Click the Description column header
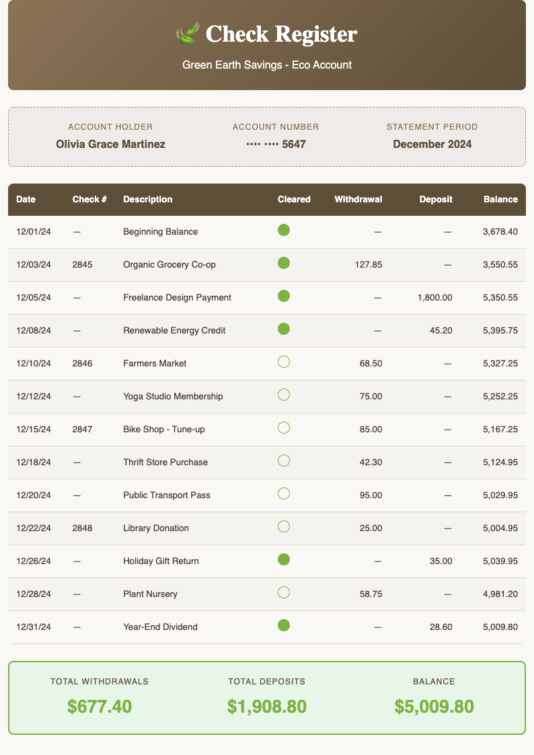The width and height of the screenshot is (534, 755). [148, 200]
